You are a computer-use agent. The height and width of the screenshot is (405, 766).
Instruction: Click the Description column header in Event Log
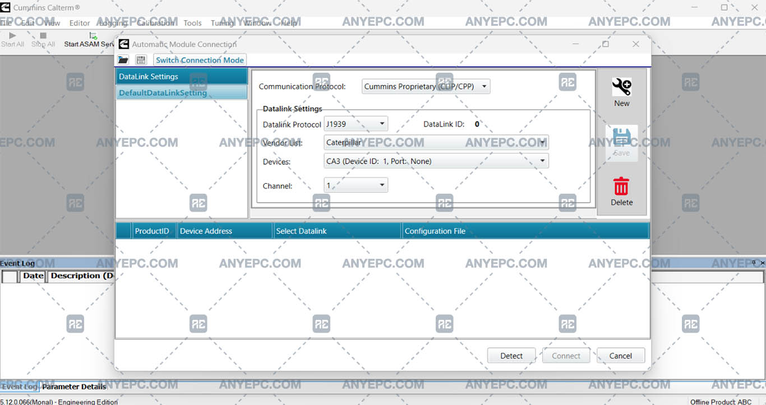[81, 276]
